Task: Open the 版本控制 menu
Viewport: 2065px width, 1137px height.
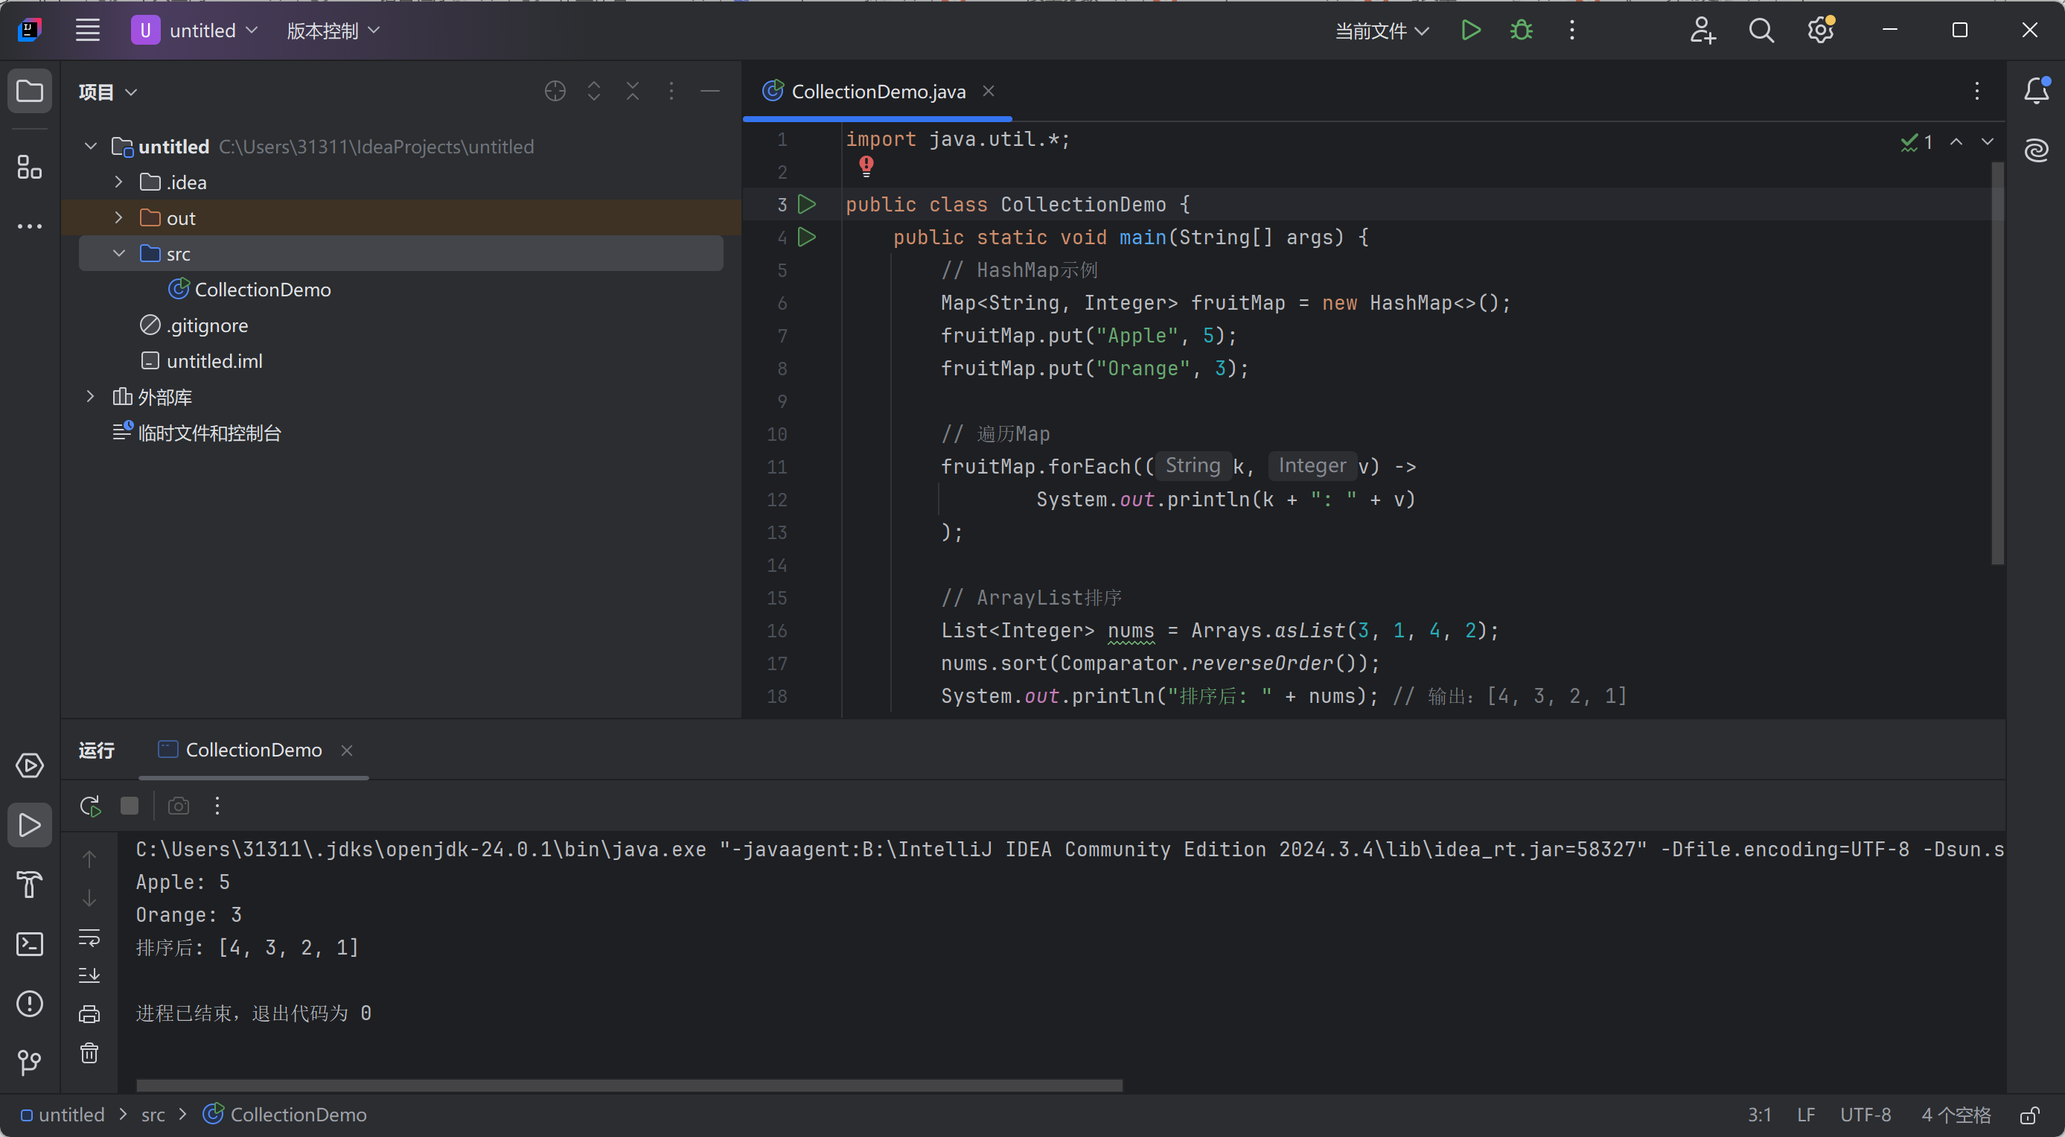Action: pyautogui.click(x=333, y=31)
